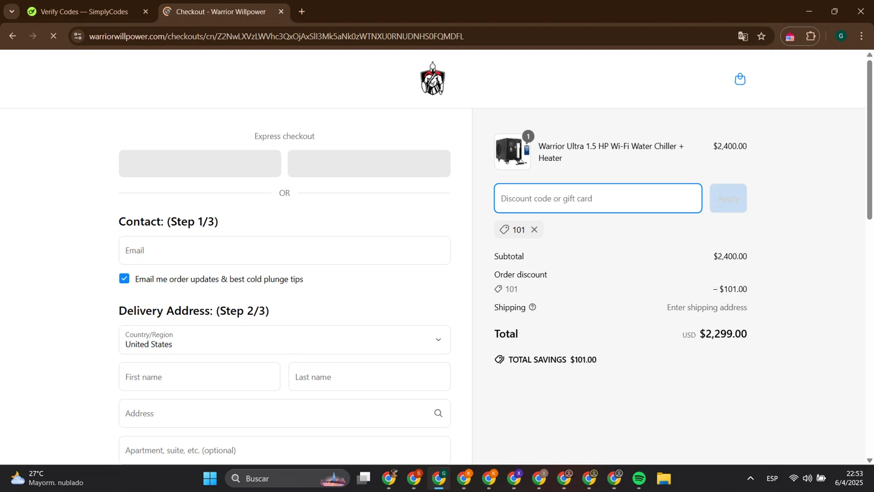Click the Apply discount button
This screenshot has width=874, height=492.
click(728, 198)
